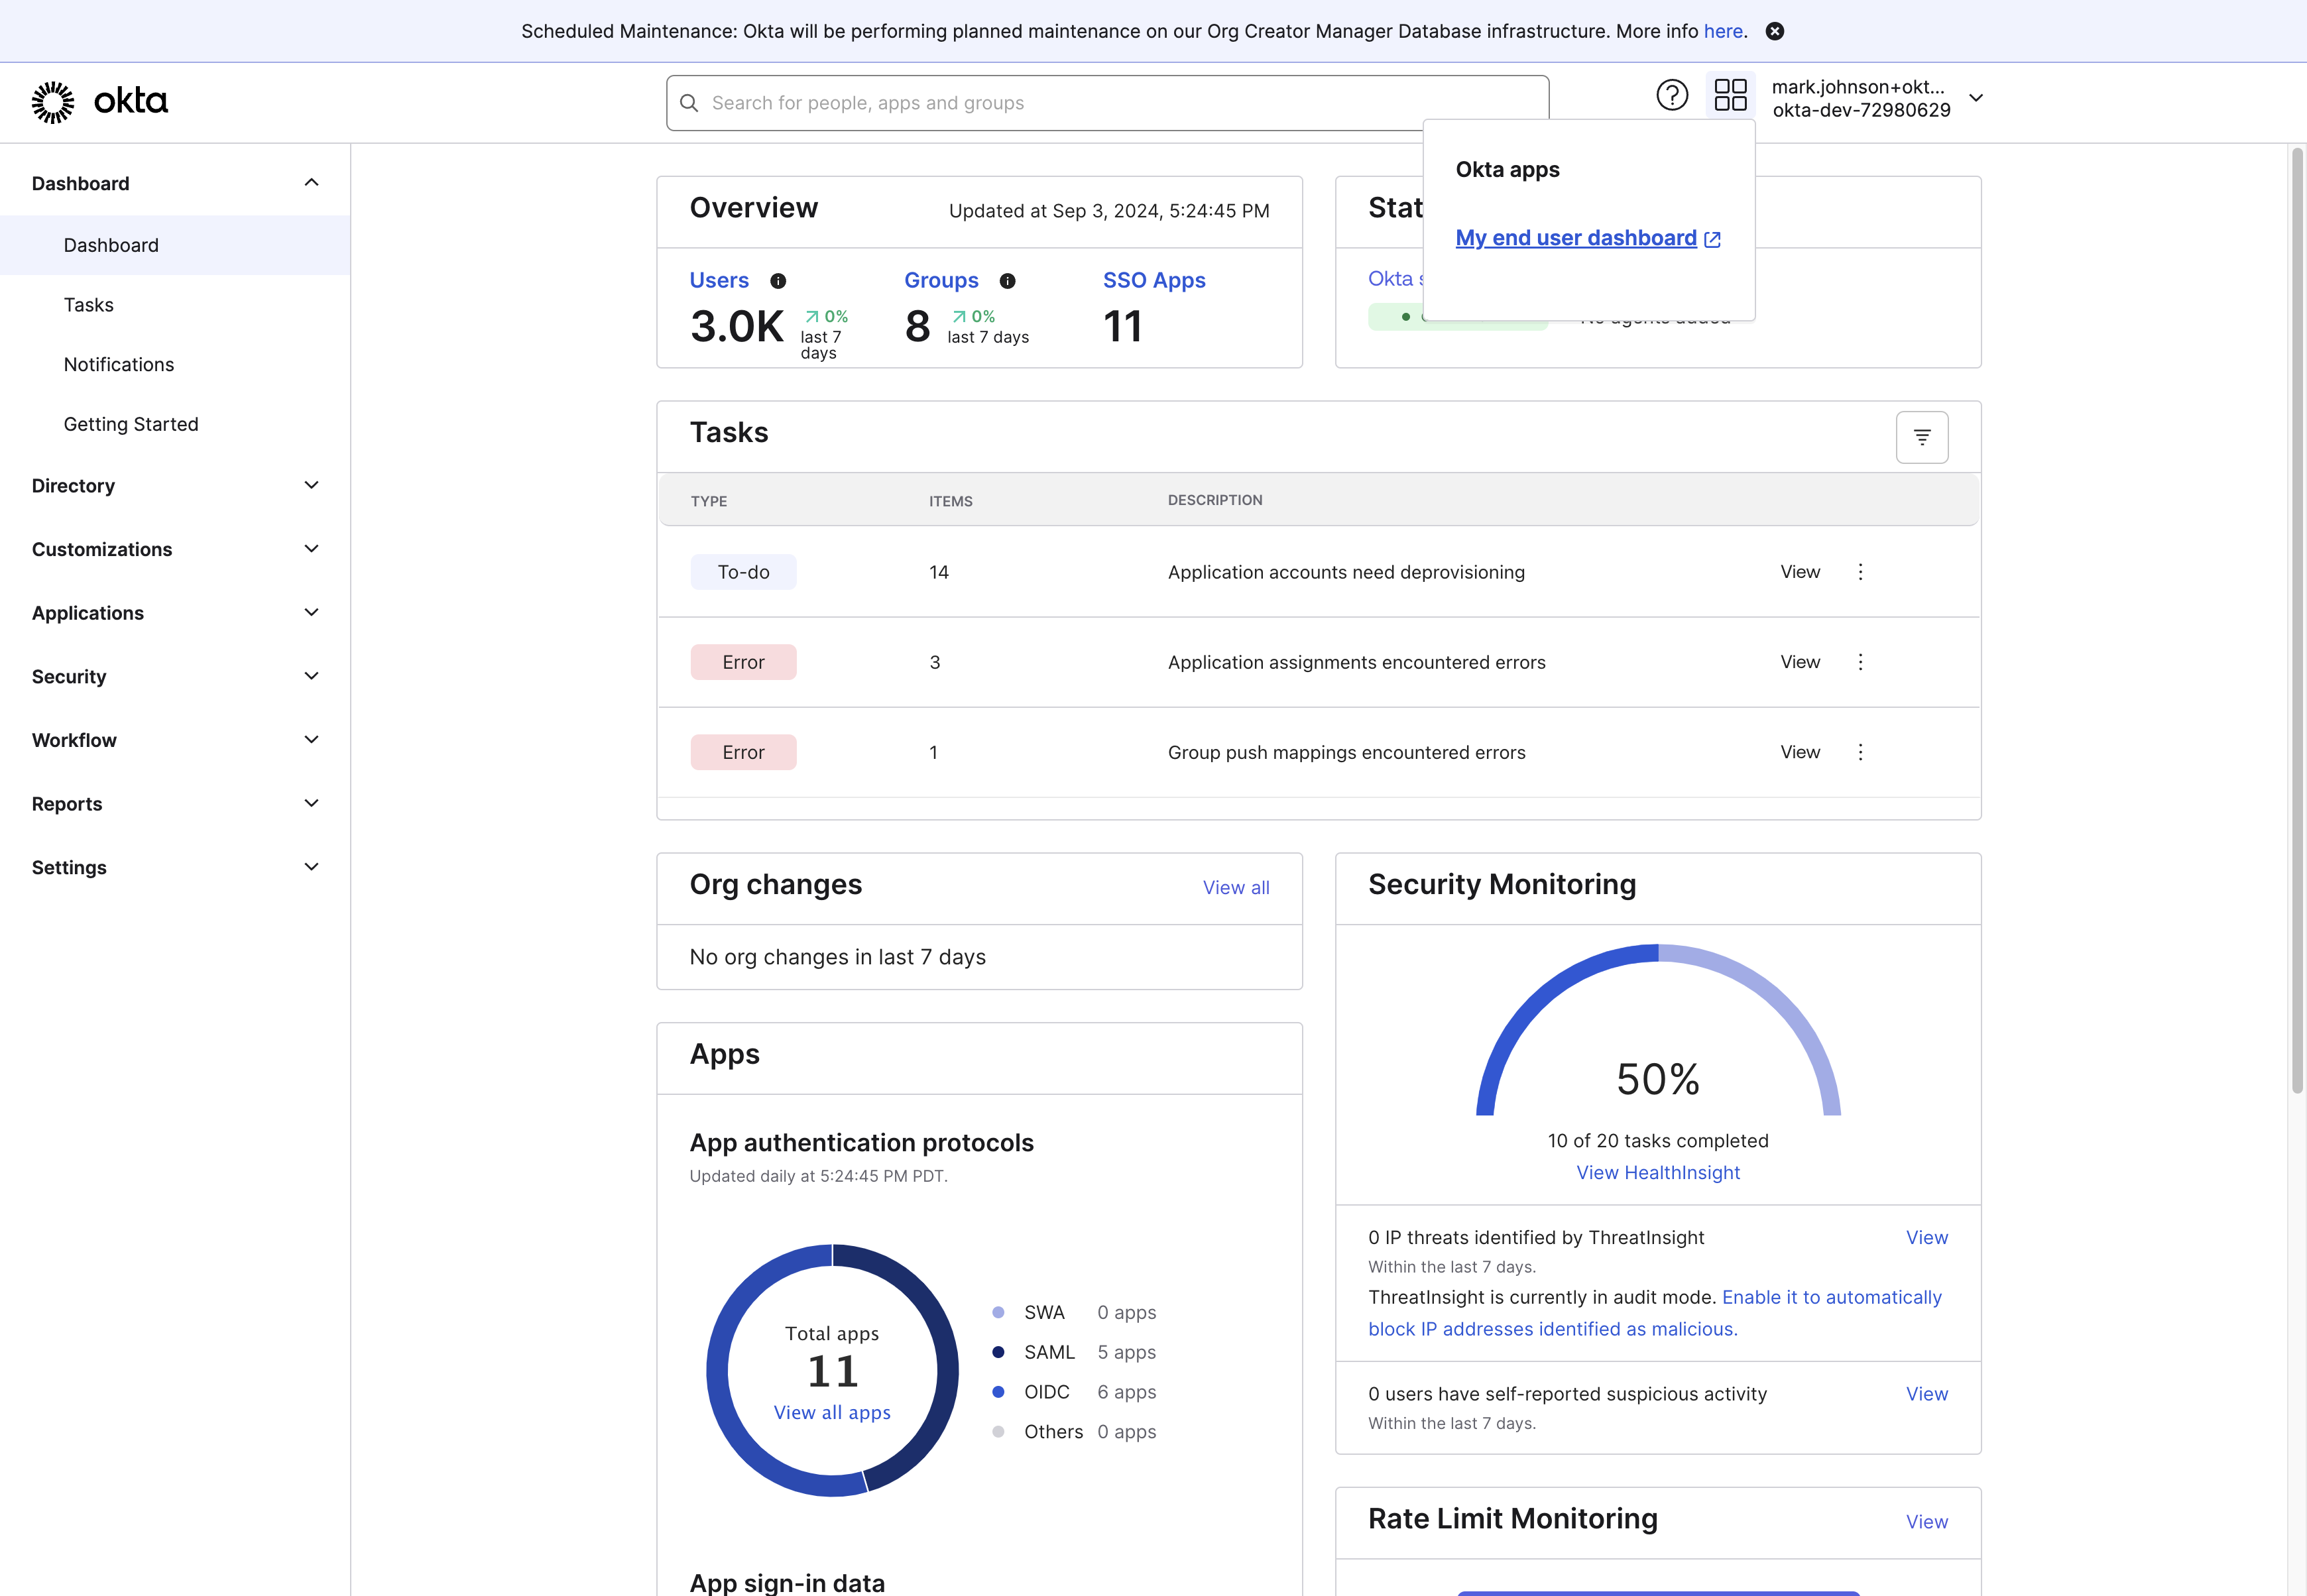
Task: Open kebab menu for deprovisioning task row
Action: (1860, 572)
